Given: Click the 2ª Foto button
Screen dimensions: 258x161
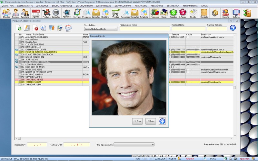Looking at the screenshot, I should (151, 121).
